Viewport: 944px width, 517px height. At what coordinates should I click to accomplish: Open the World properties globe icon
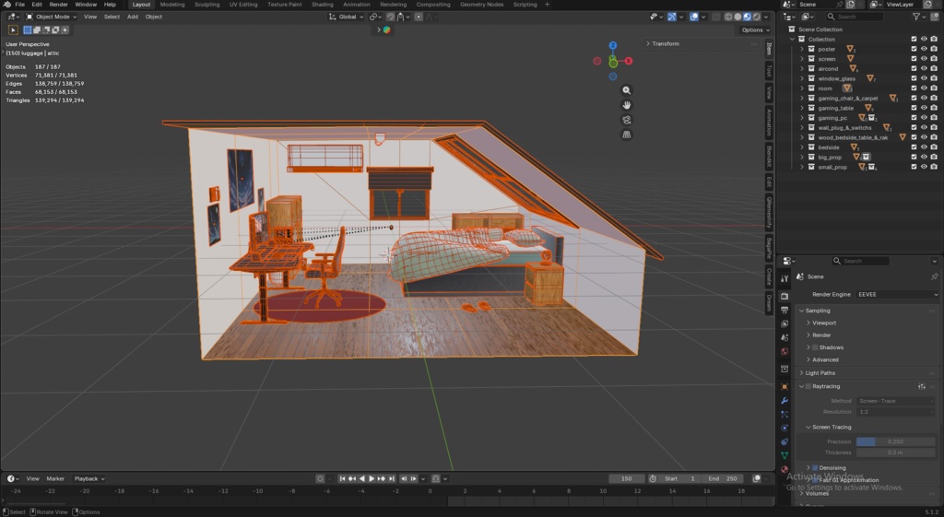[785, 351]
